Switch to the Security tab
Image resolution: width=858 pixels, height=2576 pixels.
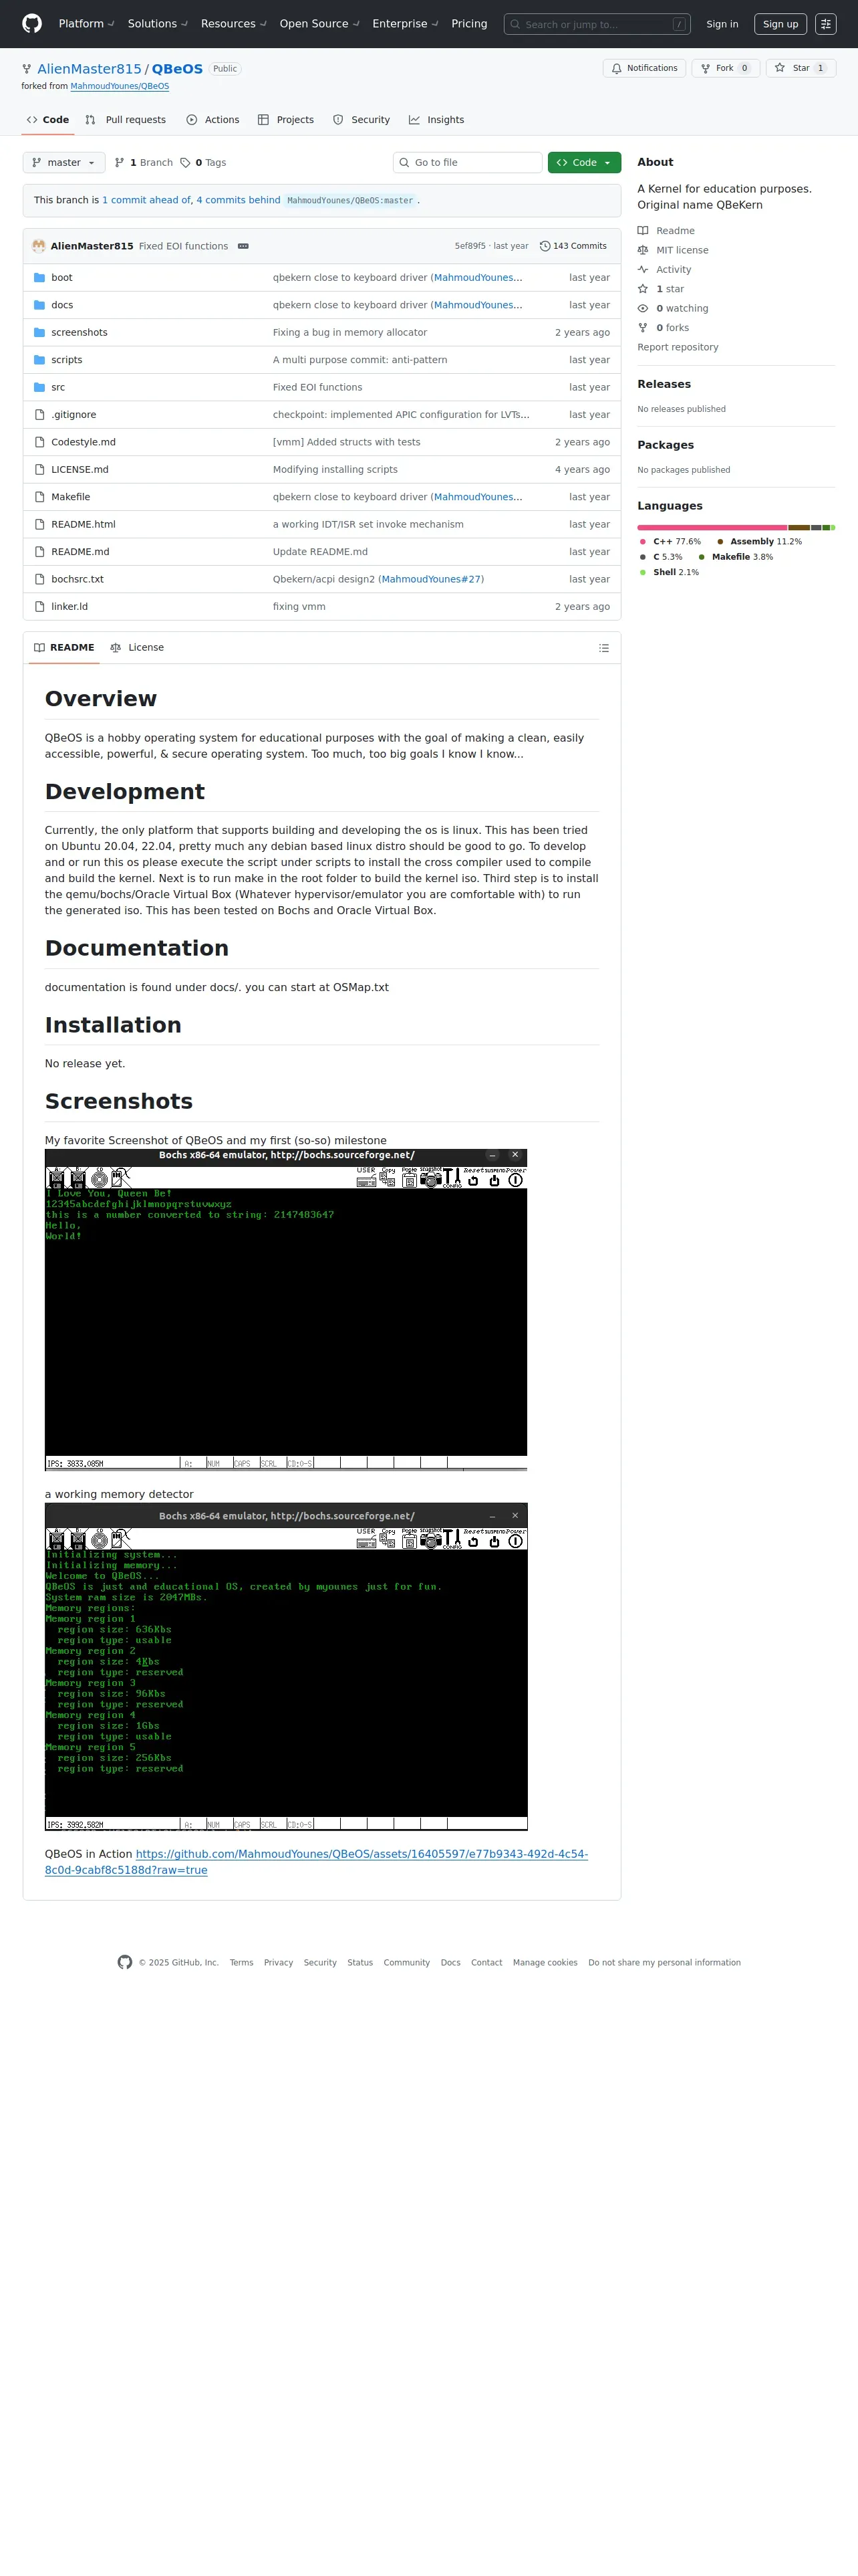(362, 120)
